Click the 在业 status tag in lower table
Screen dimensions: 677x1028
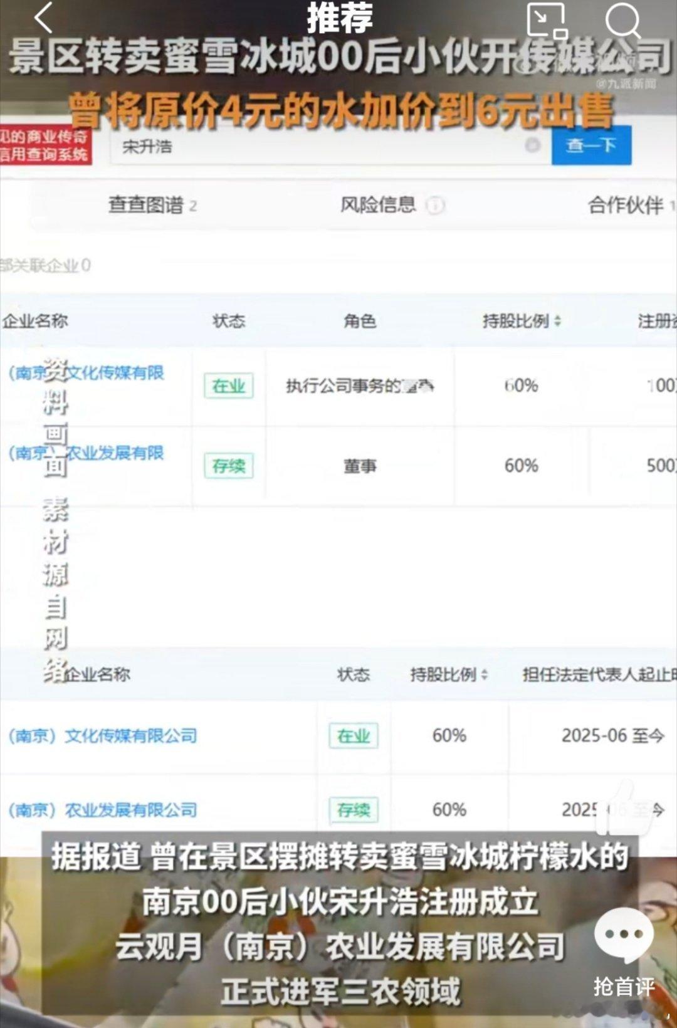[x=354, y=736]
